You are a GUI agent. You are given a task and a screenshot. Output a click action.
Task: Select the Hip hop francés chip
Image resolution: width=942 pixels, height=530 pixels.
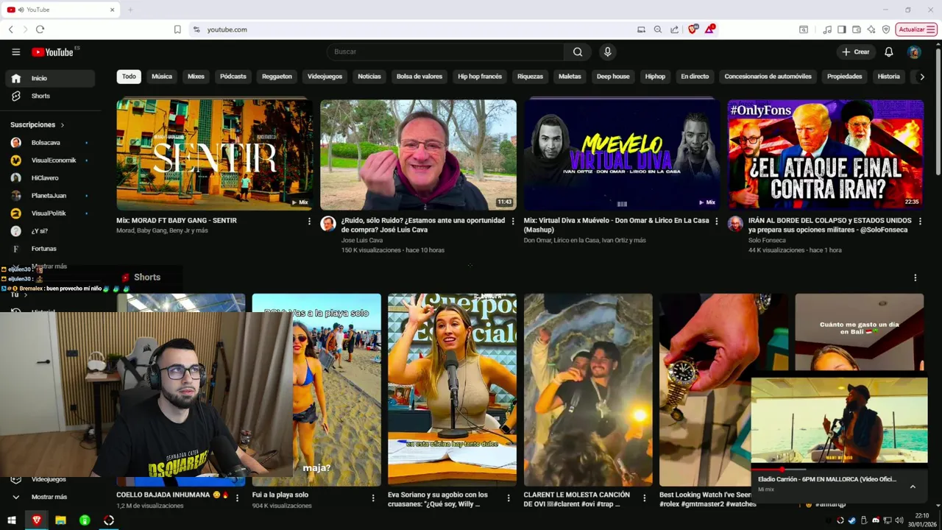click(480, 77)
